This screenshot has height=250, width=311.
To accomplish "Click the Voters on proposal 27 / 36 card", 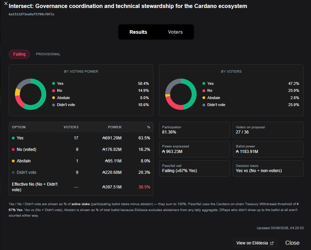I will tap(268, 130).
